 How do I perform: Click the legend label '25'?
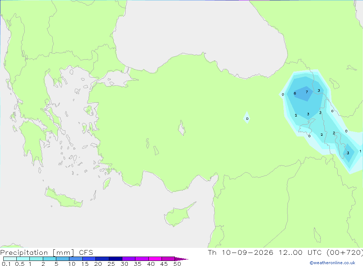[111, 264]
